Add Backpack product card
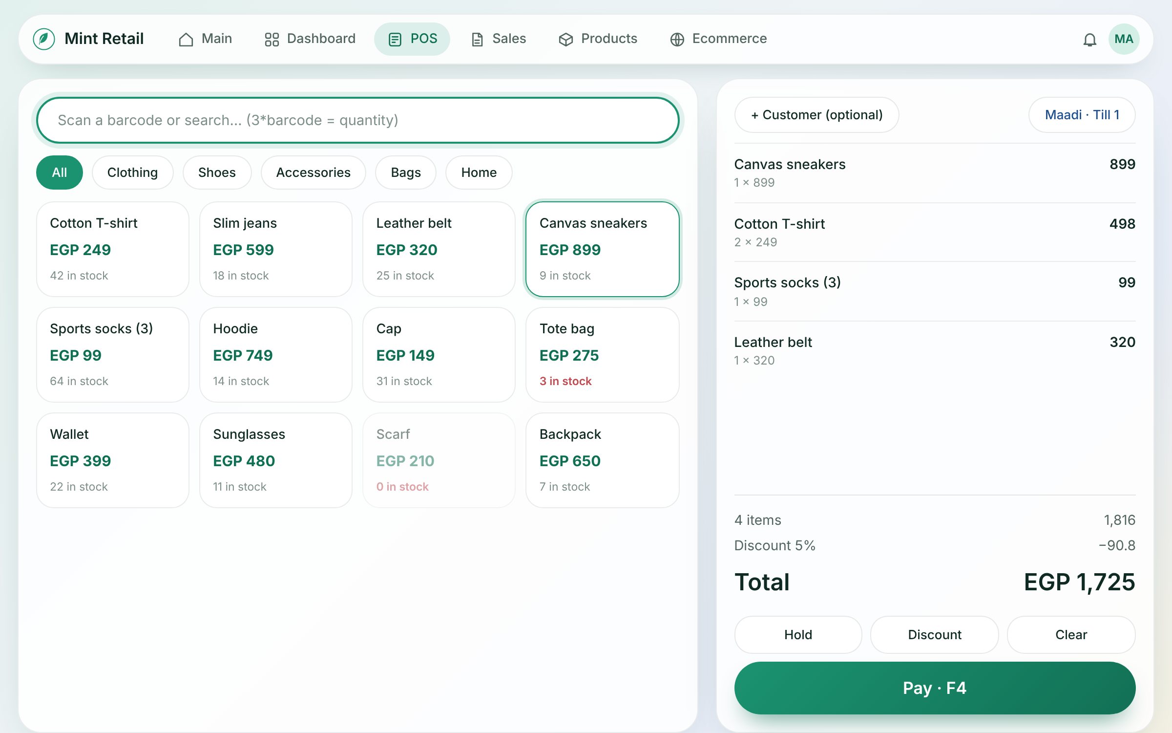 (603, 460)
